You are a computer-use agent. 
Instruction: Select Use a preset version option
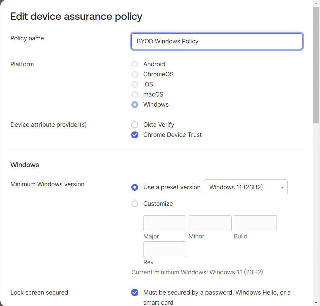135,187
